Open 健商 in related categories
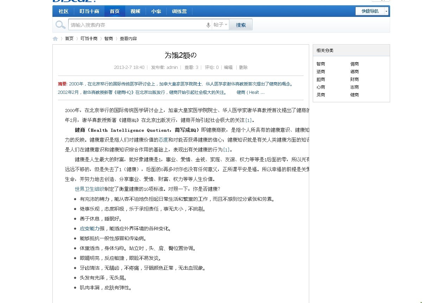 (x=355, y=95)
